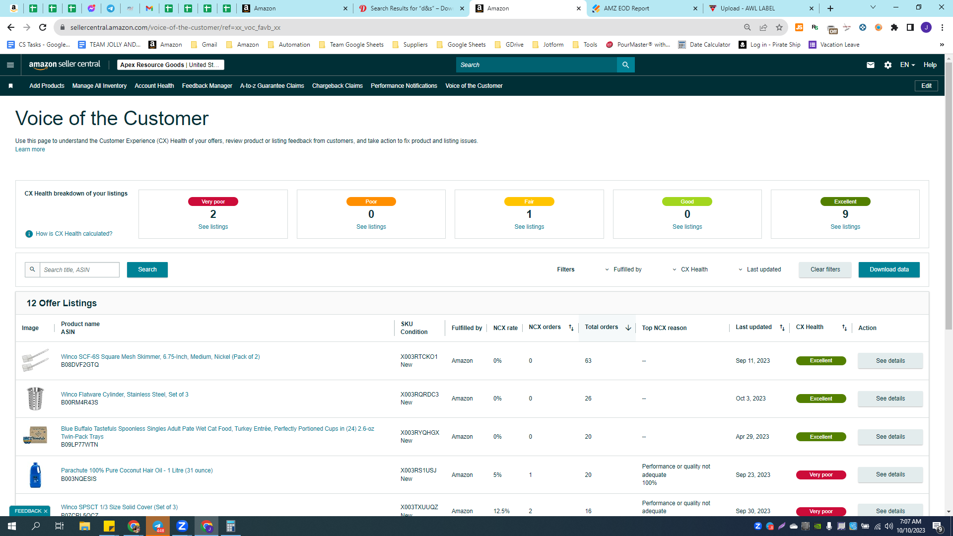Screen dimensions: 953x536
Task: Sort by Total orders down arrow
Action: coord(628,328)
